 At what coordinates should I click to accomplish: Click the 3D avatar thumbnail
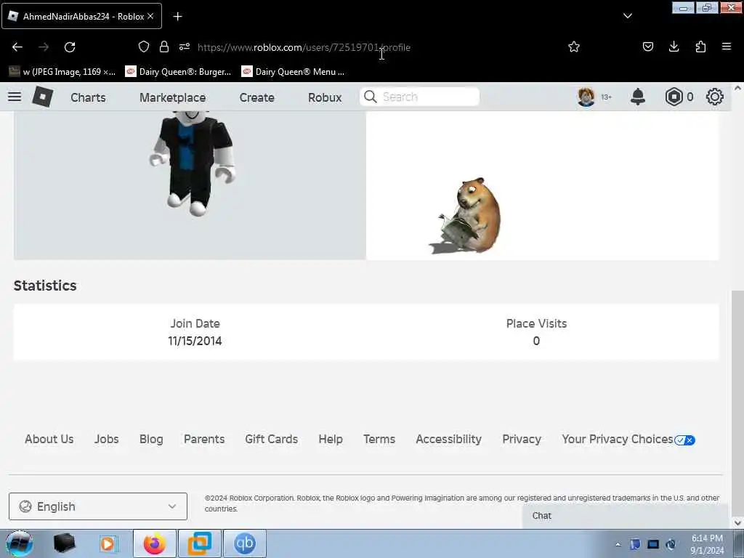(191, 163)
